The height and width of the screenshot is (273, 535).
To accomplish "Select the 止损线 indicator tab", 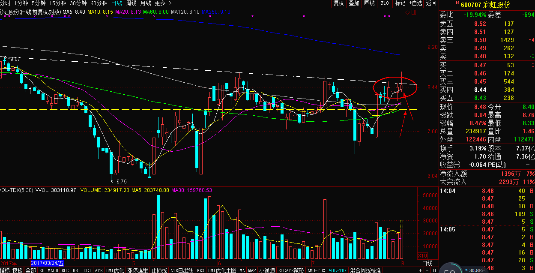I will (x=159, y=270).
